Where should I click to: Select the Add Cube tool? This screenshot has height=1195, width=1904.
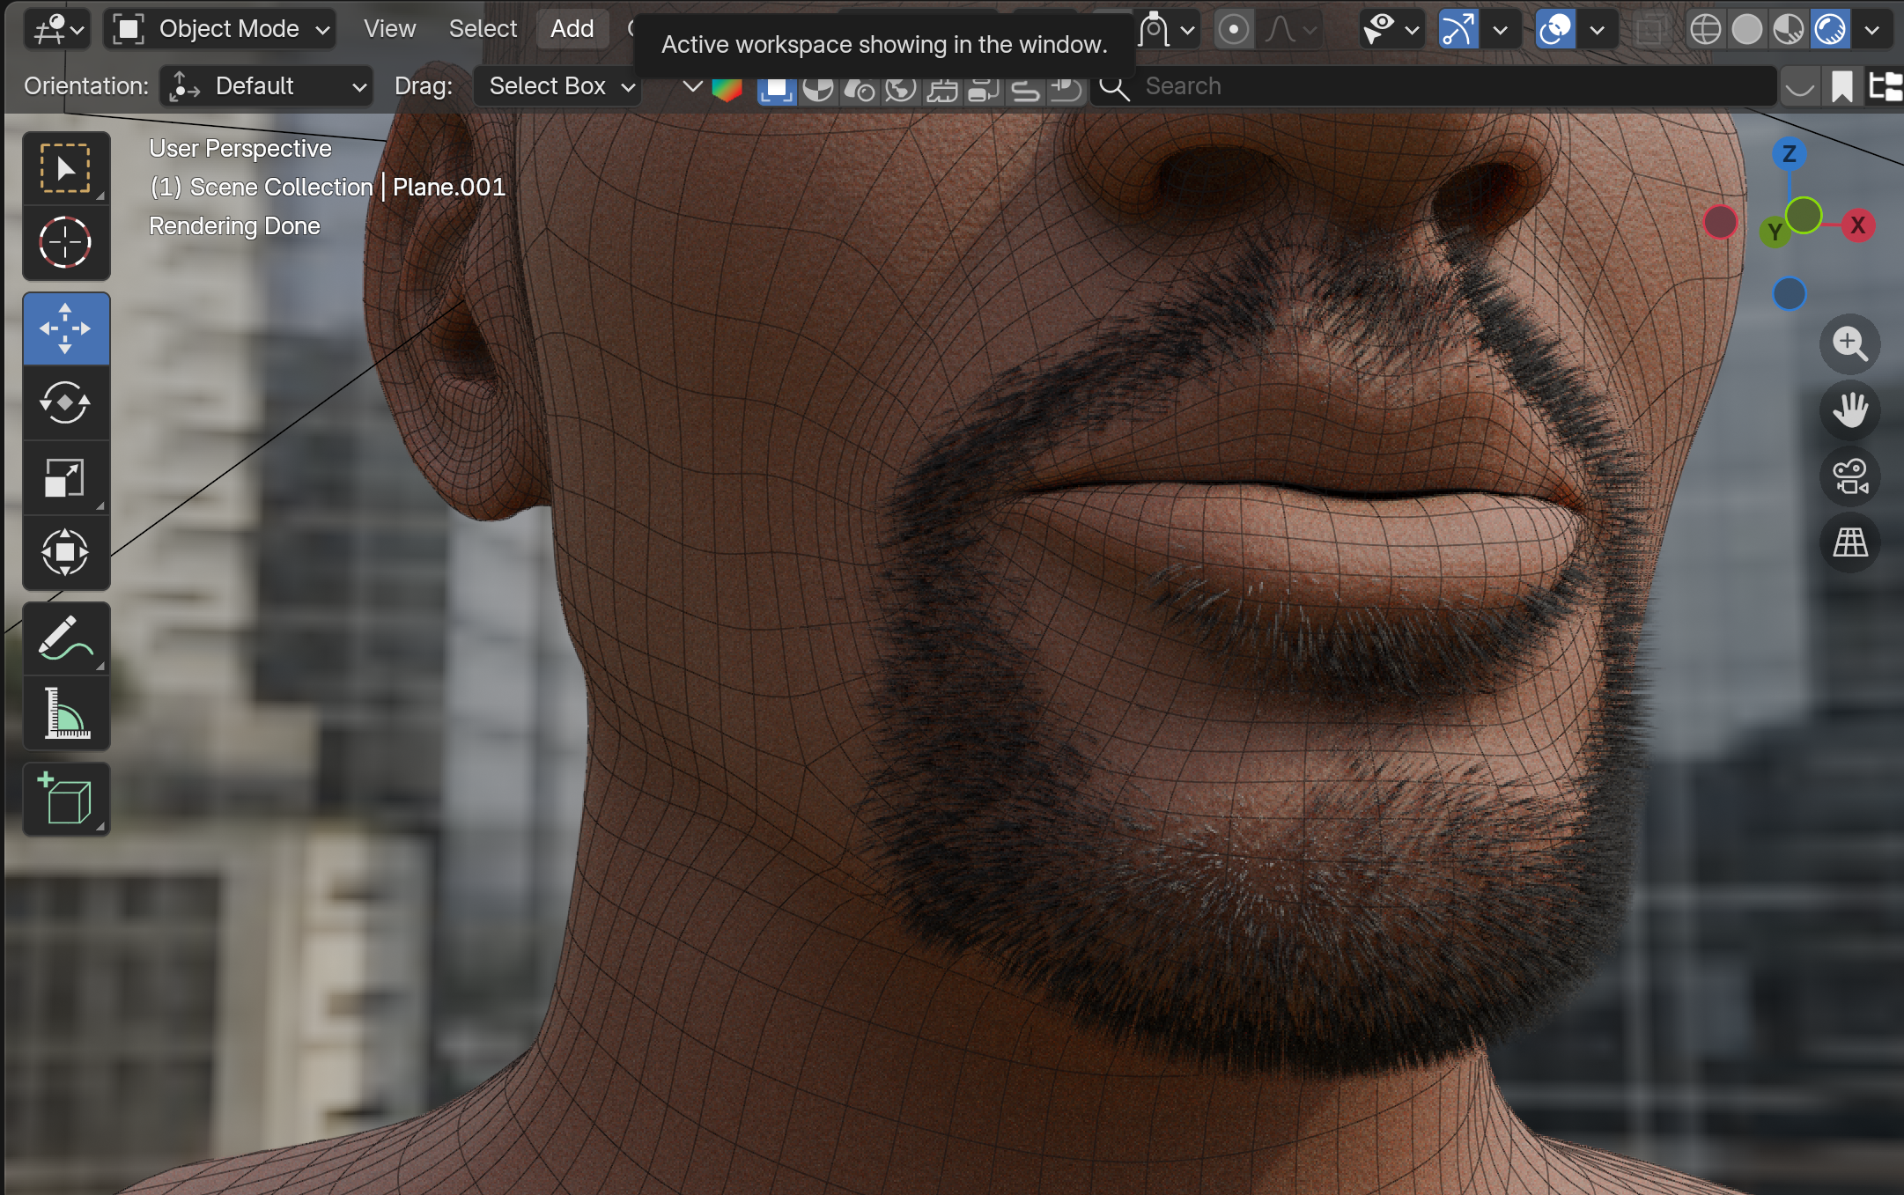click(65, 799)
